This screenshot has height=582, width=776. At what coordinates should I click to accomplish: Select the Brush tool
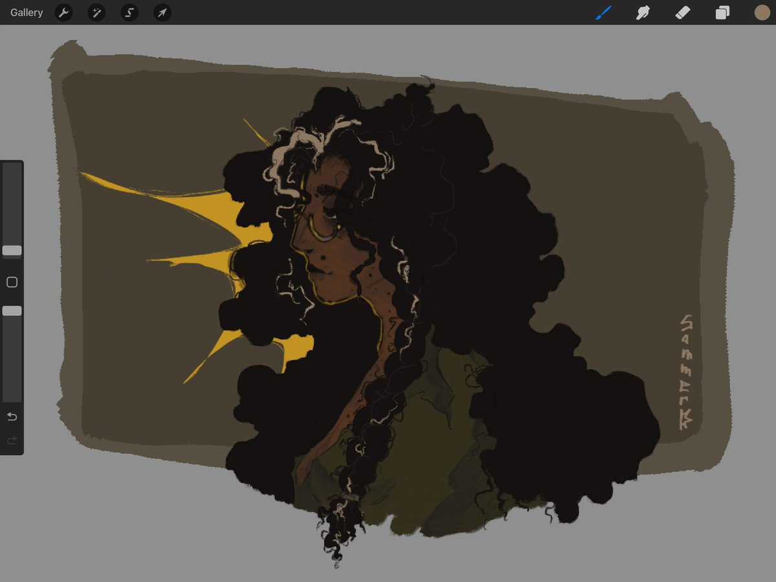pyautogui.click(x=603, y=12)
